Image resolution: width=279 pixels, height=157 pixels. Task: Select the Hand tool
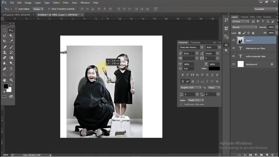pos(4,80)
